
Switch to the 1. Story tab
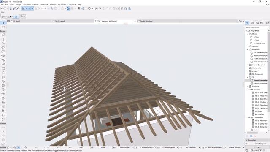point(31,21)
